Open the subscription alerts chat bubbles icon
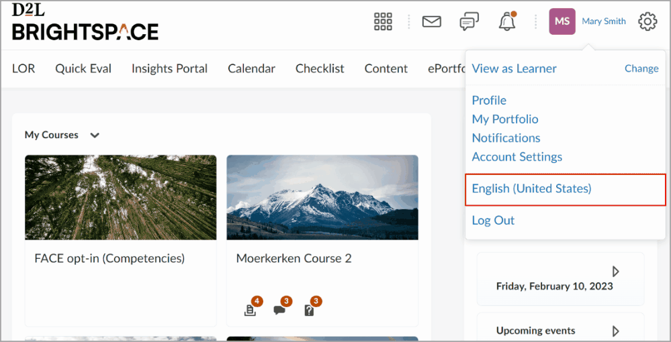The image size is (671, 342). 469,21
